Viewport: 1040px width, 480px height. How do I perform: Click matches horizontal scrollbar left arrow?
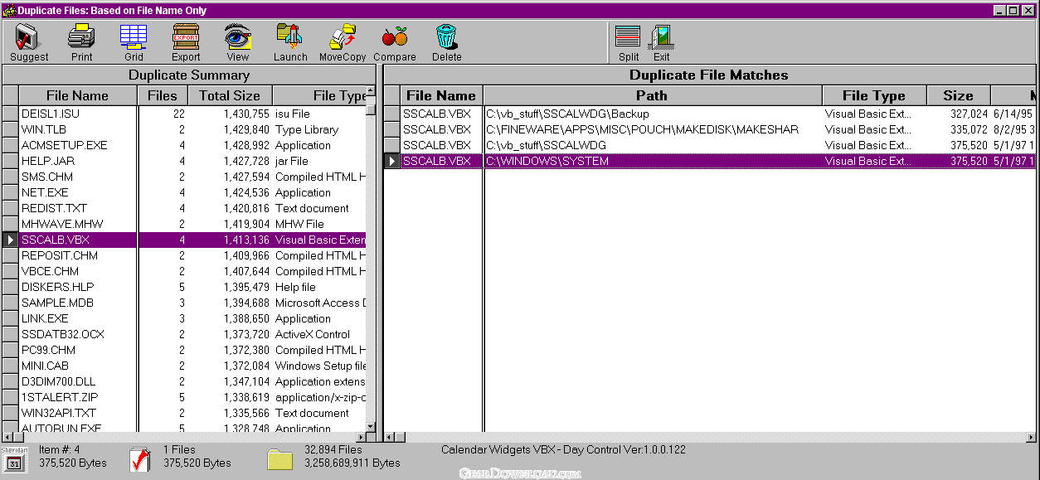388,436
